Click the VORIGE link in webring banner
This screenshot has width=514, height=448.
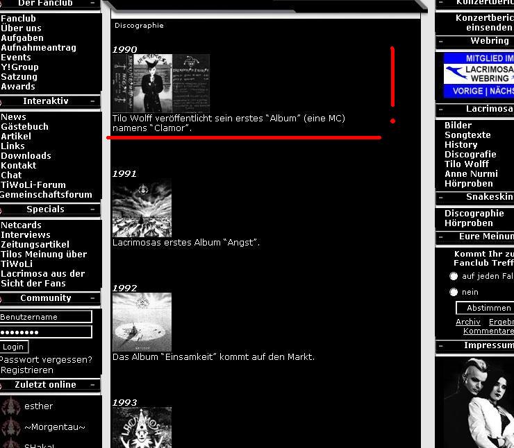point(468,91)
